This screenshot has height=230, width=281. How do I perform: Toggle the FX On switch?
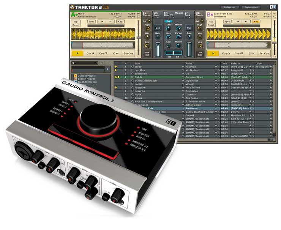(x=168, y=21)
